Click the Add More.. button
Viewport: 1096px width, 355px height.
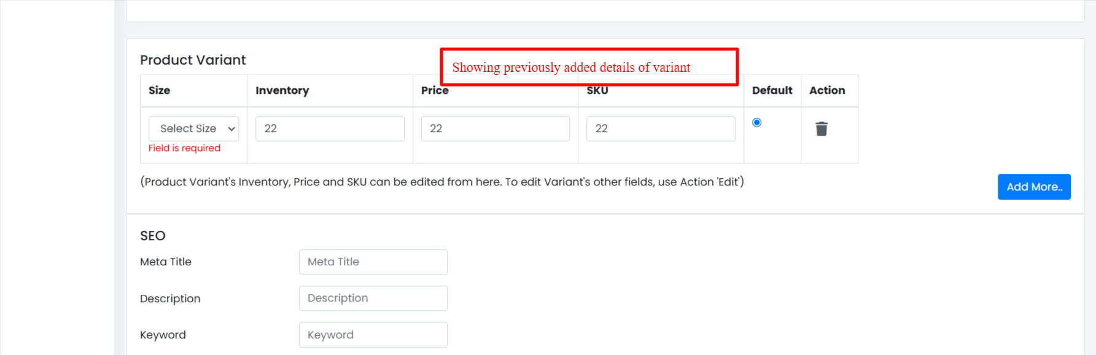point(1034,187)
